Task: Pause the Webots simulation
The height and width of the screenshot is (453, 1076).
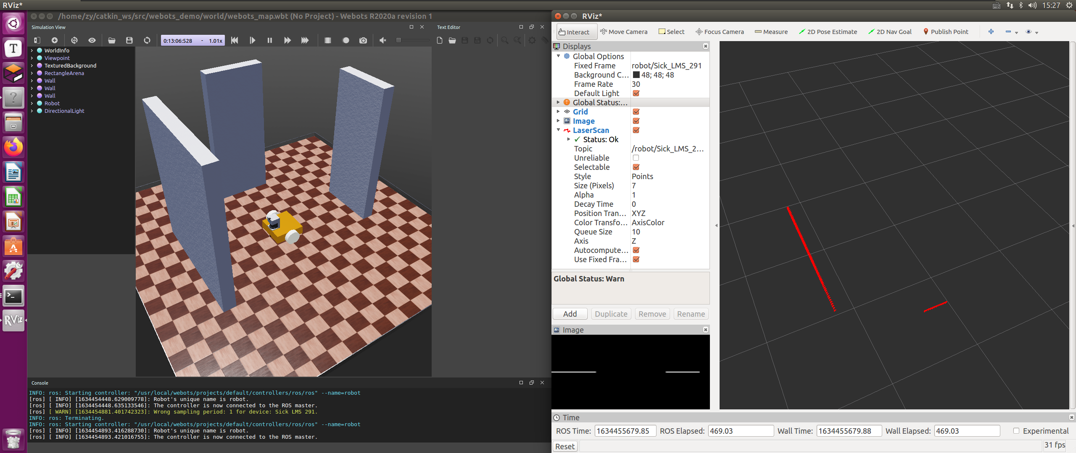Action: tap(269, 40)
